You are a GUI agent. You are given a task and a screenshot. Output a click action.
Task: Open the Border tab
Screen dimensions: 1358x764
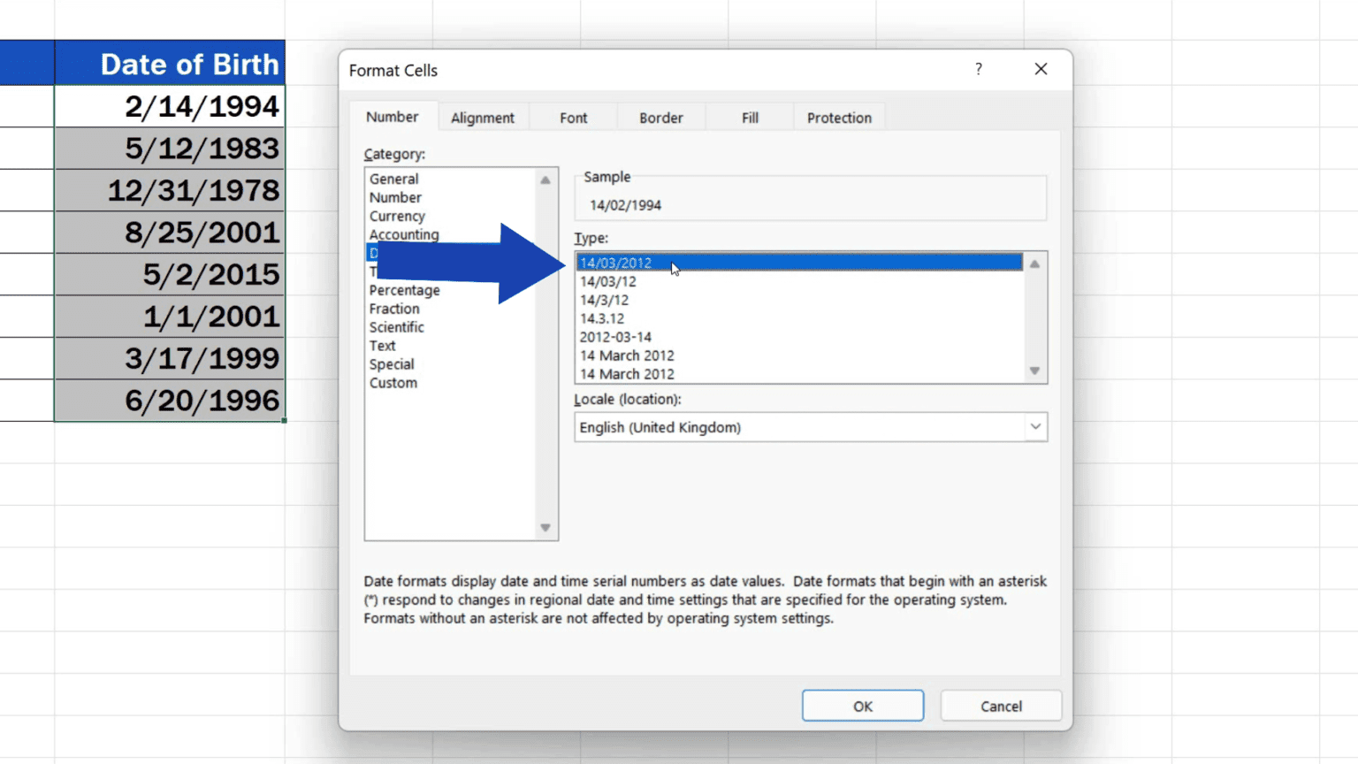coord(660,118)
